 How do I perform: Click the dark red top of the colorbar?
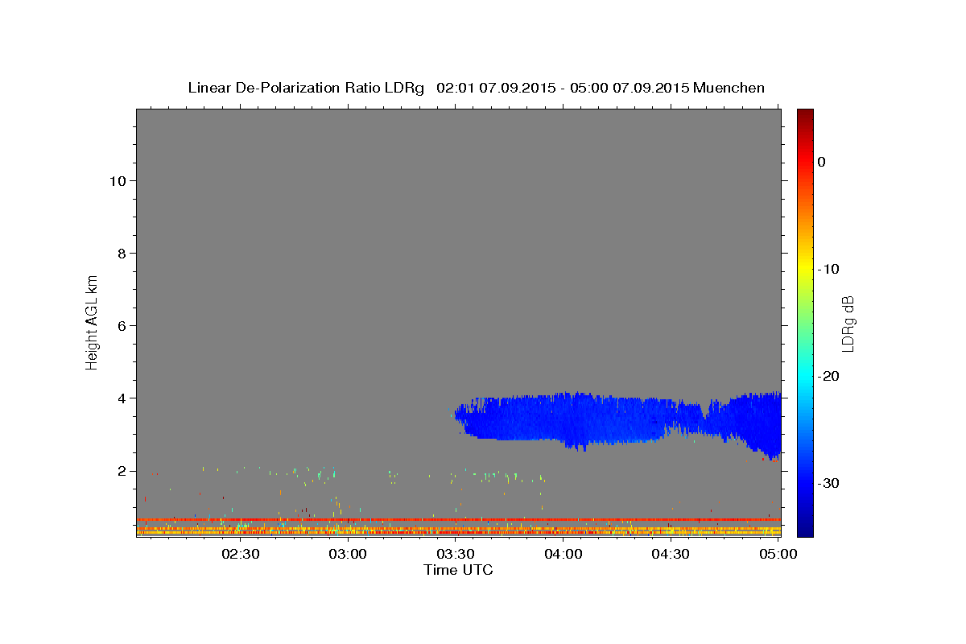(x=805, y=114)
